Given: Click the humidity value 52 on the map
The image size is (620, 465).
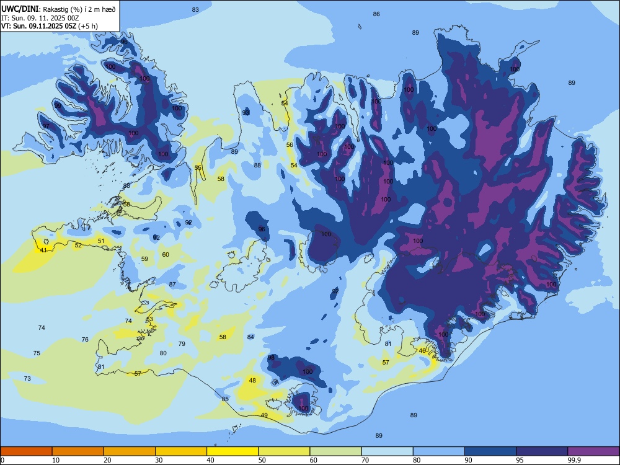Looking at the screenshot, I should 78,245.
